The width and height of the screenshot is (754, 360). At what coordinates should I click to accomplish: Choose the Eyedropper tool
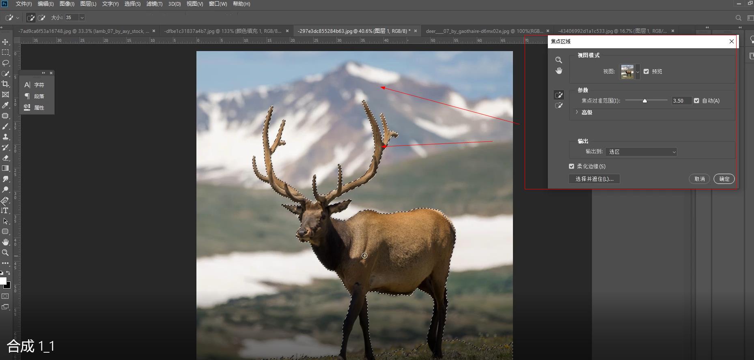[5, 105]
